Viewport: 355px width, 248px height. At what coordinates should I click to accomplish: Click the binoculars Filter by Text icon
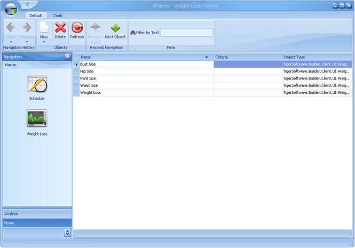coord(133,33)
